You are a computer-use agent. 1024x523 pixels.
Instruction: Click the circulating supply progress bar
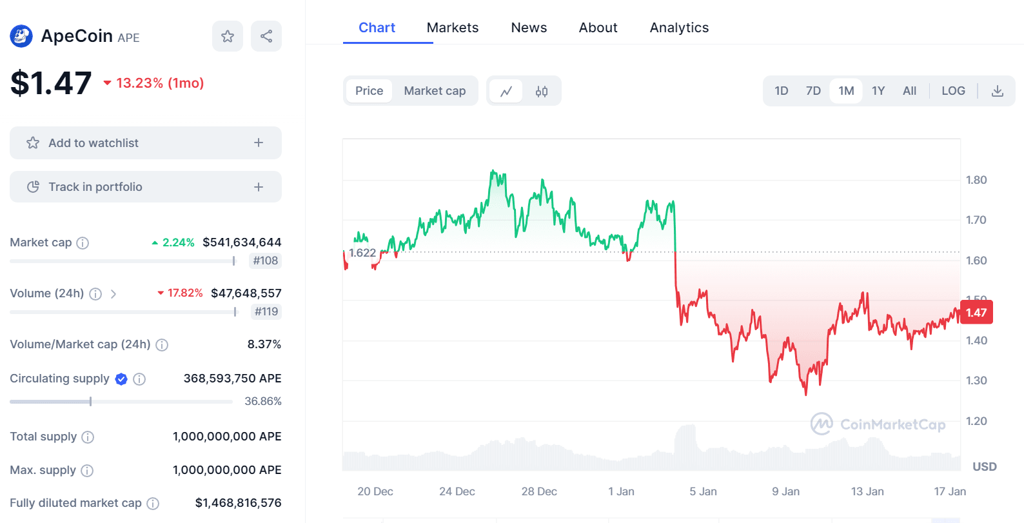tap(121, 402)
